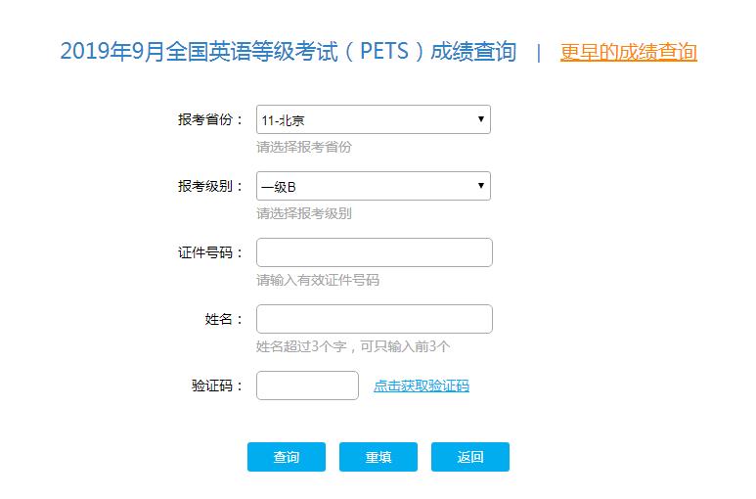
Task: Click the 2019年9月全国英语等级考试 page title
Action: pyautogui.click(x=288, y=52)
